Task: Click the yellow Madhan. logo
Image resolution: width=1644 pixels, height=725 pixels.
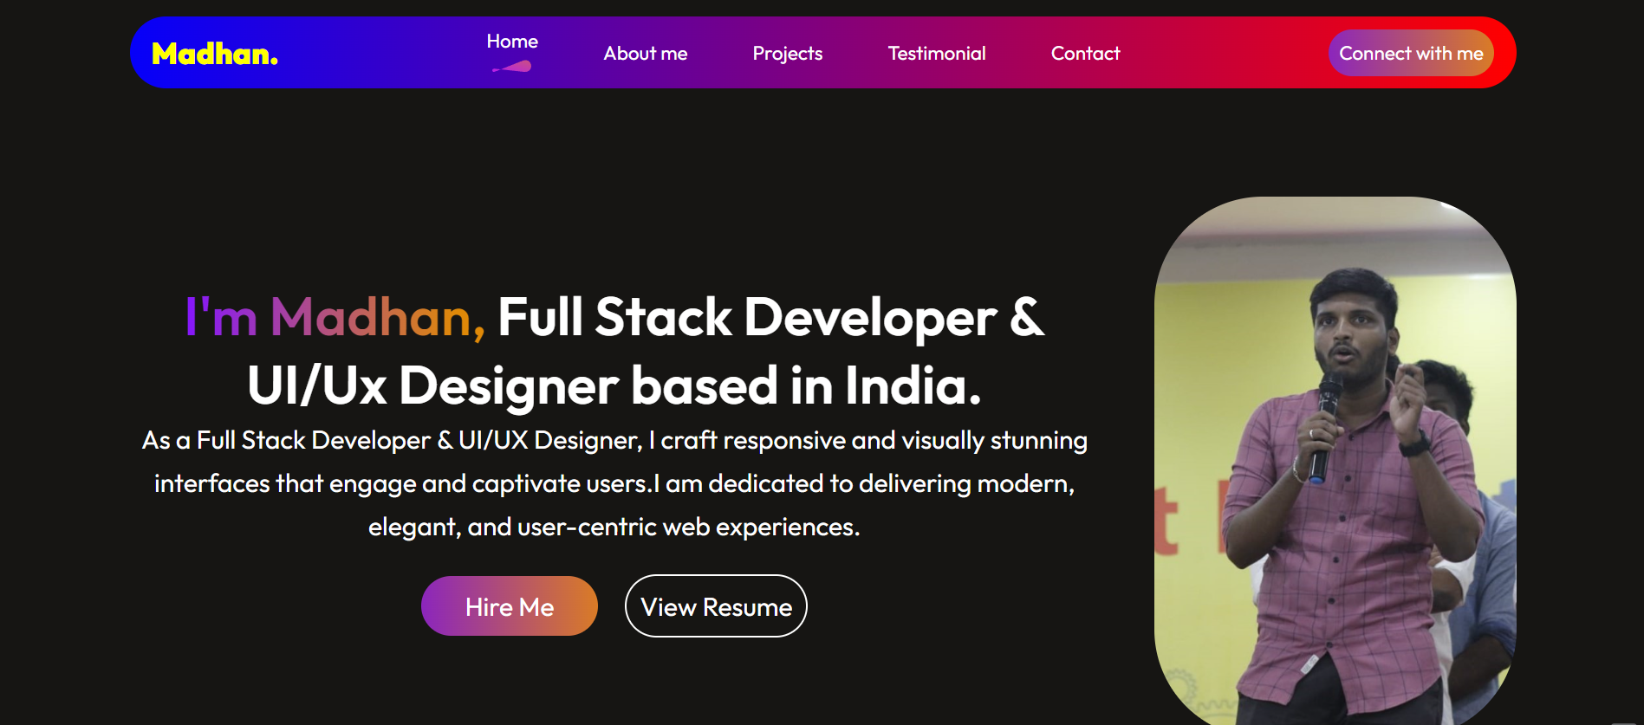Action: pyautogui.click(x=214, y=55)
